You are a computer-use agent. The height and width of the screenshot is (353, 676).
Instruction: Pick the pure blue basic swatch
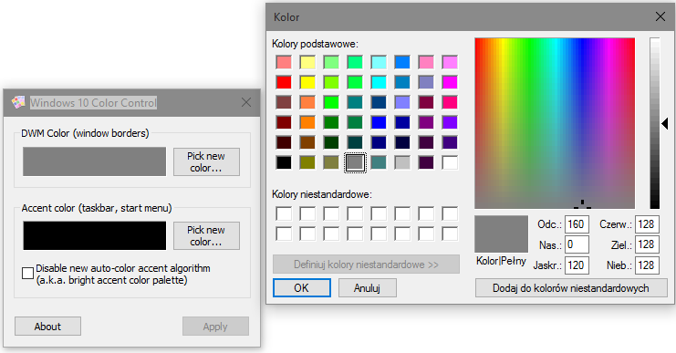[379, 122]
